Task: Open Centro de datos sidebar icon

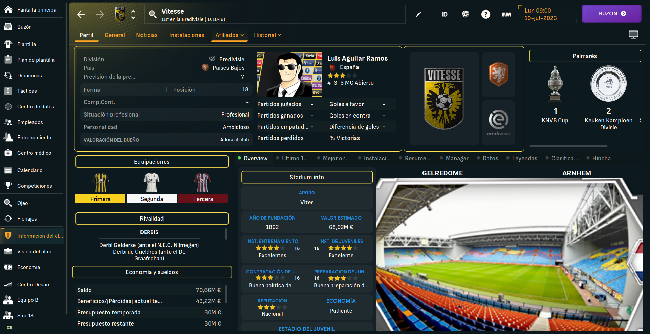Action: pyautogui.click(x=8, y=106)
